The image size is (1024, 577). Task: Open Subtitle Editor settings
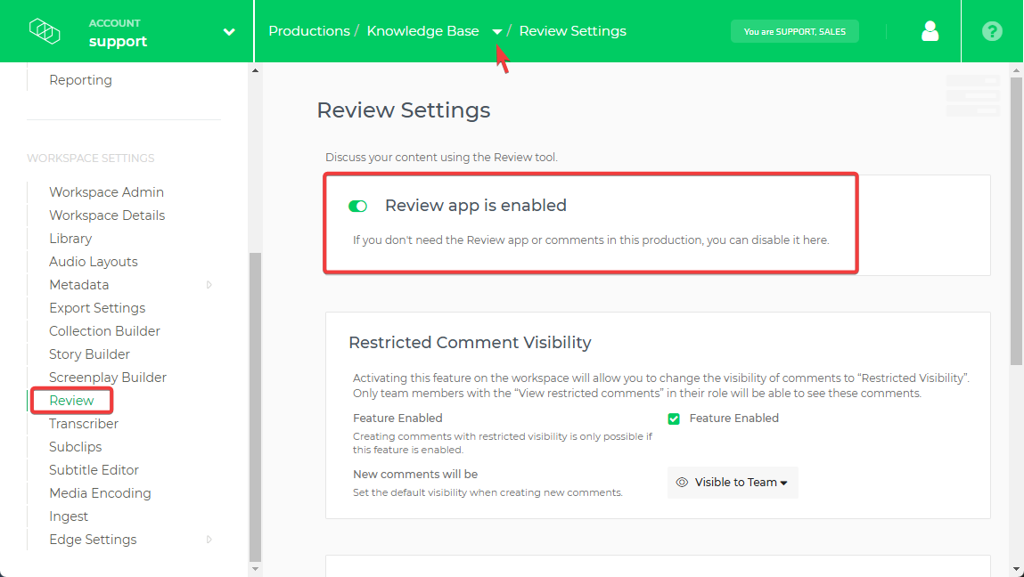pyautogui.click(x=94, y=470)
